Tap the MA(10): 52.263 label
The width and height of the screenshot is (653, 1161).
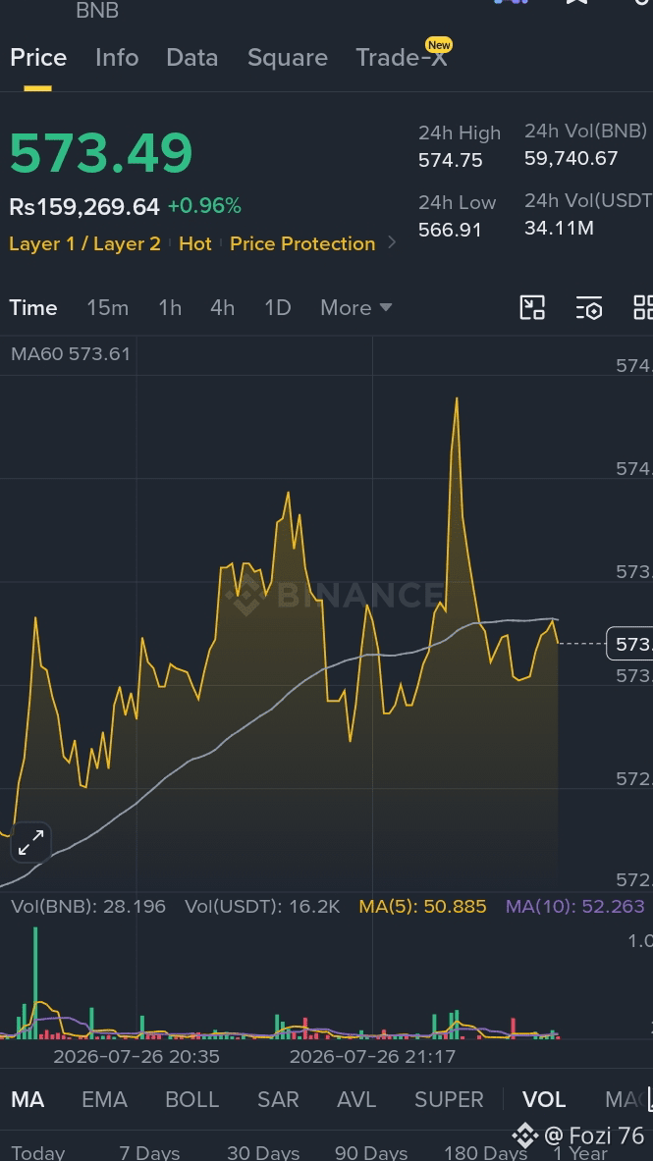click(575, 906)
